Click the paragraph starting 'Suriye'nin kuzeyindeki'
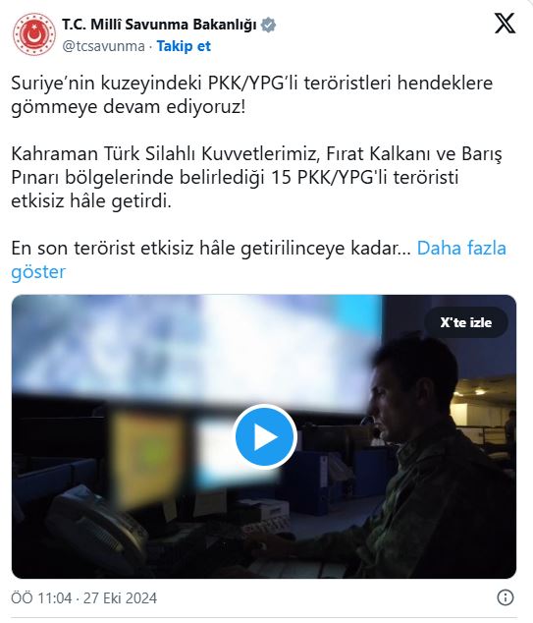 tap(251, 95)
